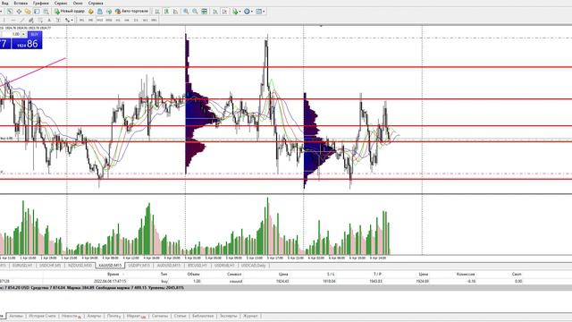This screenshot has height=322, width=572.
Task: Switch timeframe to D1
Action: pyautogui.click(x=136, y=20)
